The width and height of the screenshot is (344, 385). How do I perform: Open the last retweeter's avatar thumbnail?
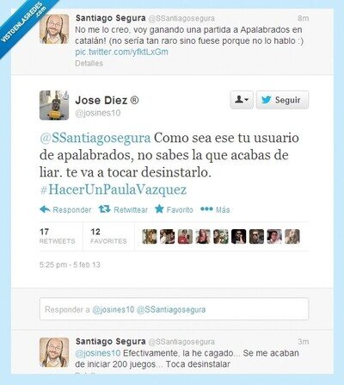(x=292, y=237)
